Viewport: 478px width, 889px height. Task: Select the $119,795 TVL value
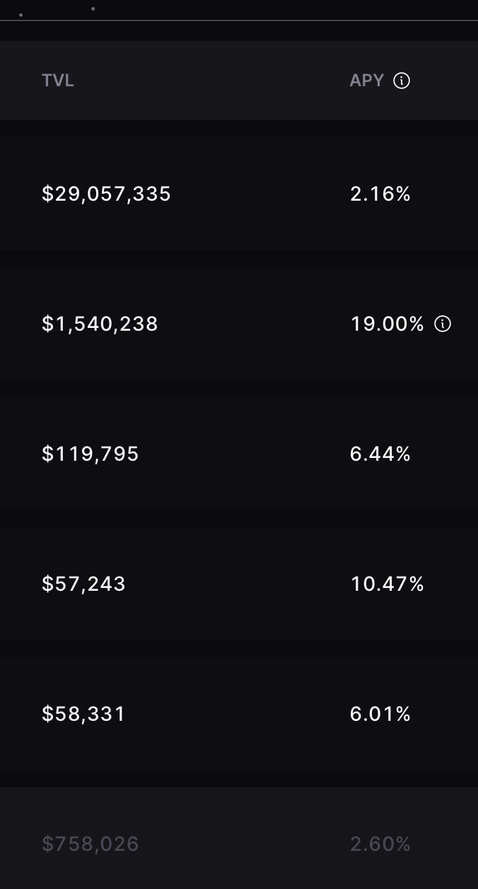tap(91, 454)
